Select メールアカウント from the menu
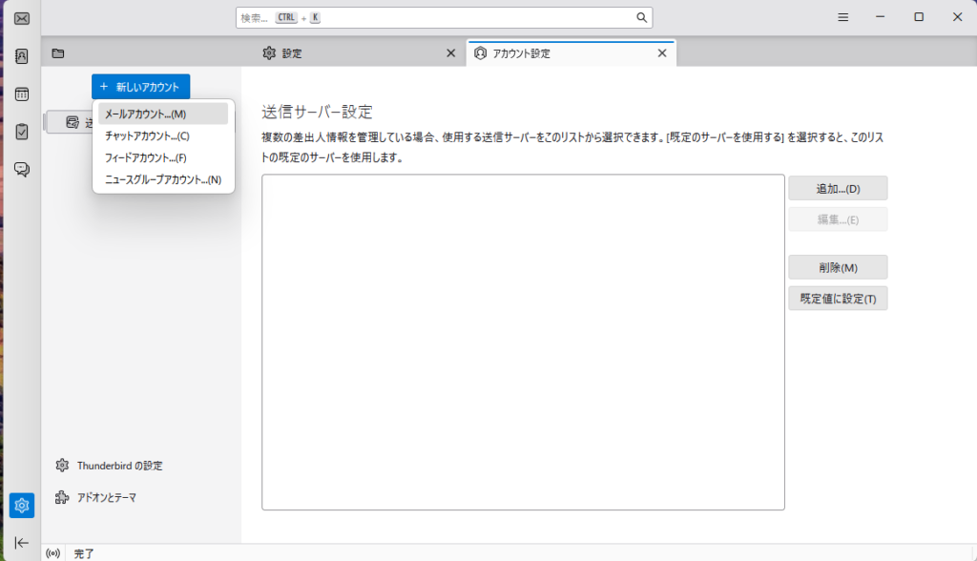This screenshot has height=561, width=977. [145, 114]
